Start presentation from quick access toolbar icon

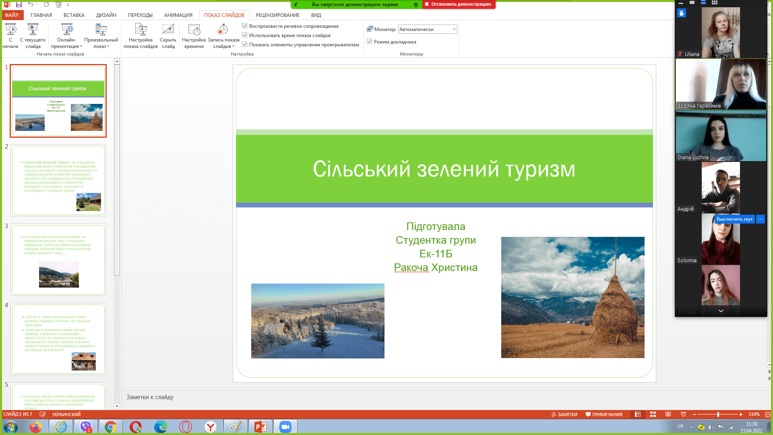(x=59, y=4)
